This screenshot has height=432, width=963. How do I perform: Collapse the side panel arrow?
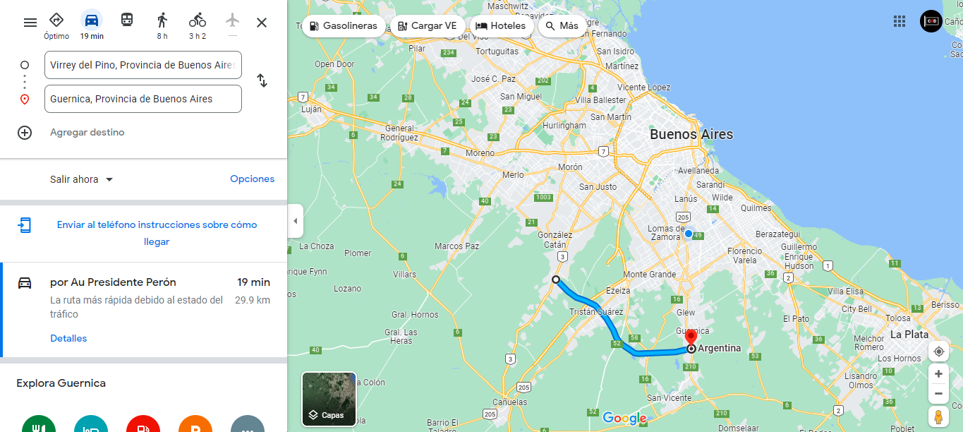pos(296,221)
